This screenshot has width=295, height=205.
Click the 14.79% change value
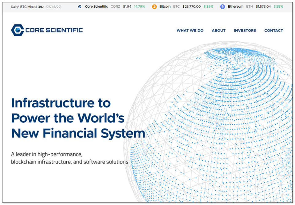click(140, 6)
